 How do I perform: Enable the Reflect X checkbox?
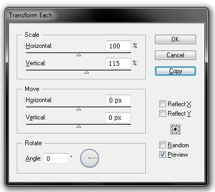[162, 104]
